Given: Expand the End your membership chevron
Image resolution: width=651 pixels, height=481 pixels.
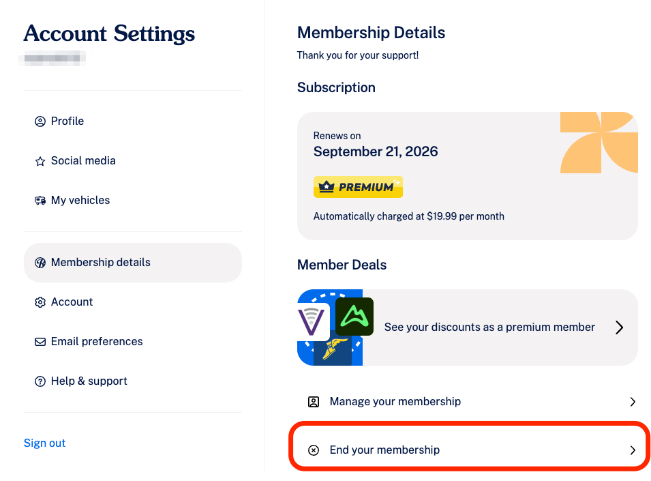Looking at the screenshot, I should tap(633, 450).
